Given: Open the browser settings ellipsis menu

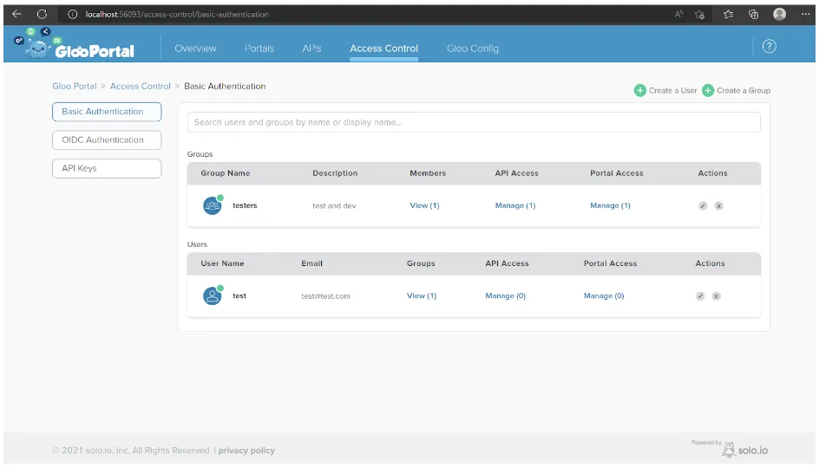Looking at the screenshot, I should pos(805,14).
